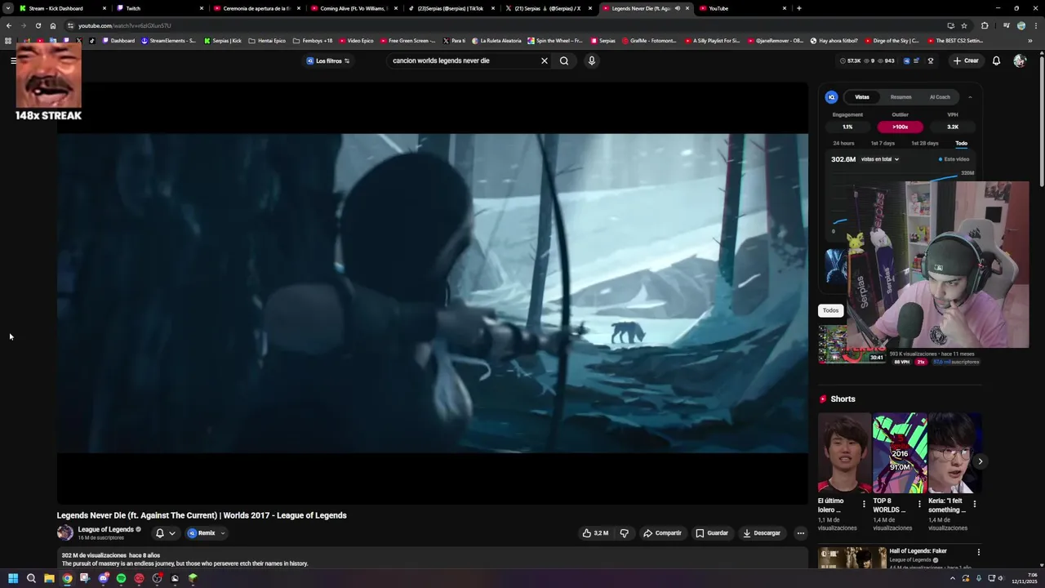The image size is (1045, 588).
Task: Open the YouTube hamburger guide menu
Action: 13,60
